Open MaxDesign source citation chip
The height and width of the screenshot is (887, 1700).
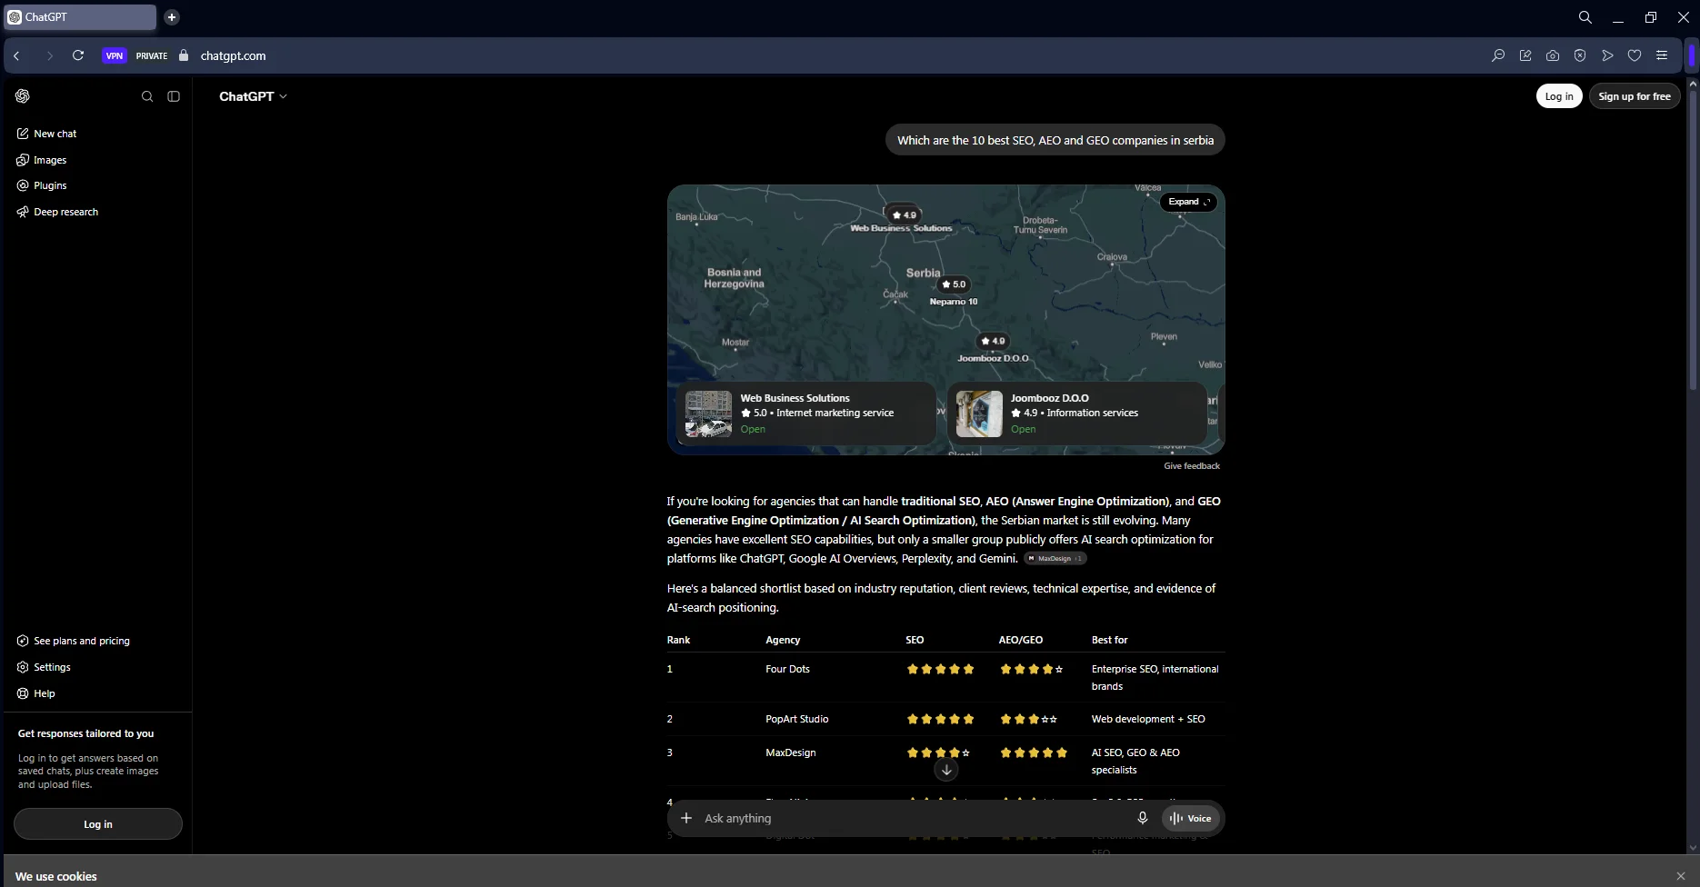[1055, 559]
